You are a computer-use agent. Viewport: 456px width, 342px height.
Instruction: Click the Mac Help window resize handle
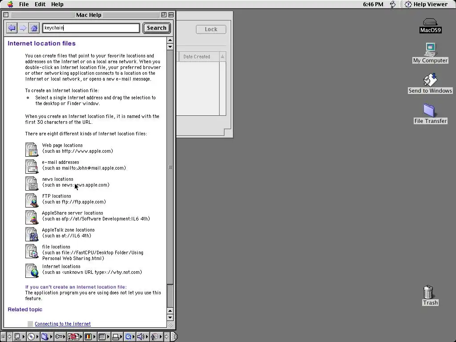171,325
